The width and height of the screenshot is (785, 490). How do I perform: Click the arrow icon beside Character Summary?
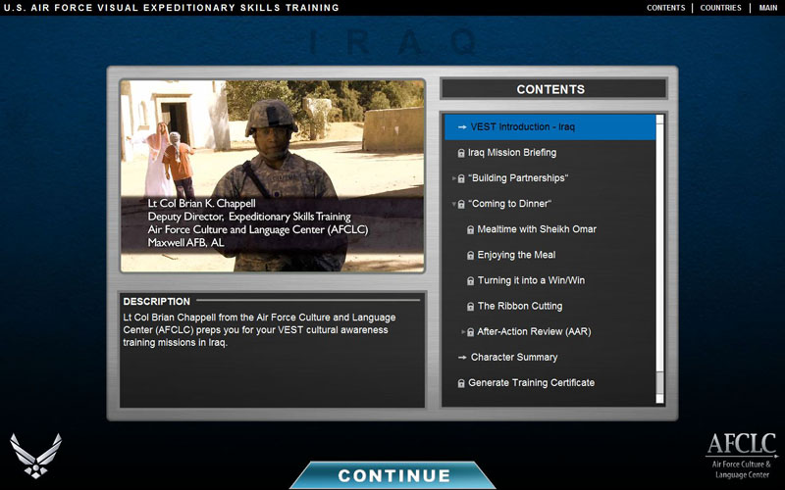click(462, 357)
